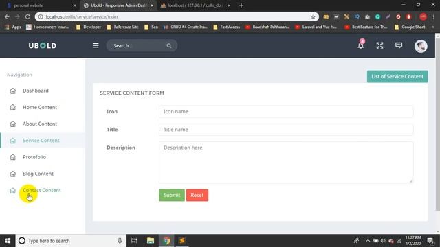The height and width of the screenshot is (247, 440).
Task: Open File Explorer from the taskbar
Action: 151,241
